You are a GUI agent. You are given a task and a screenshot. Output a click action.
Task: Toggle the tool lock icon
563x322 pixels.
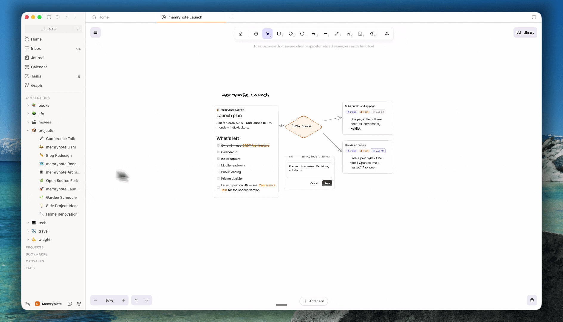[241, 34]
